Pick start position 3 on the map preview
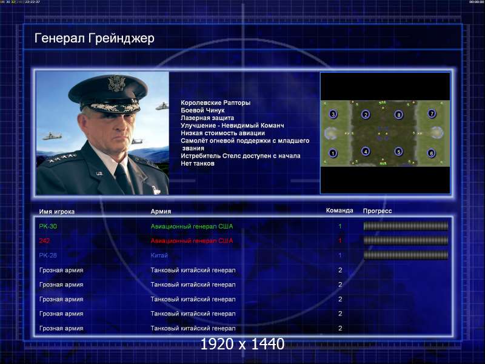 click(333, 114)
